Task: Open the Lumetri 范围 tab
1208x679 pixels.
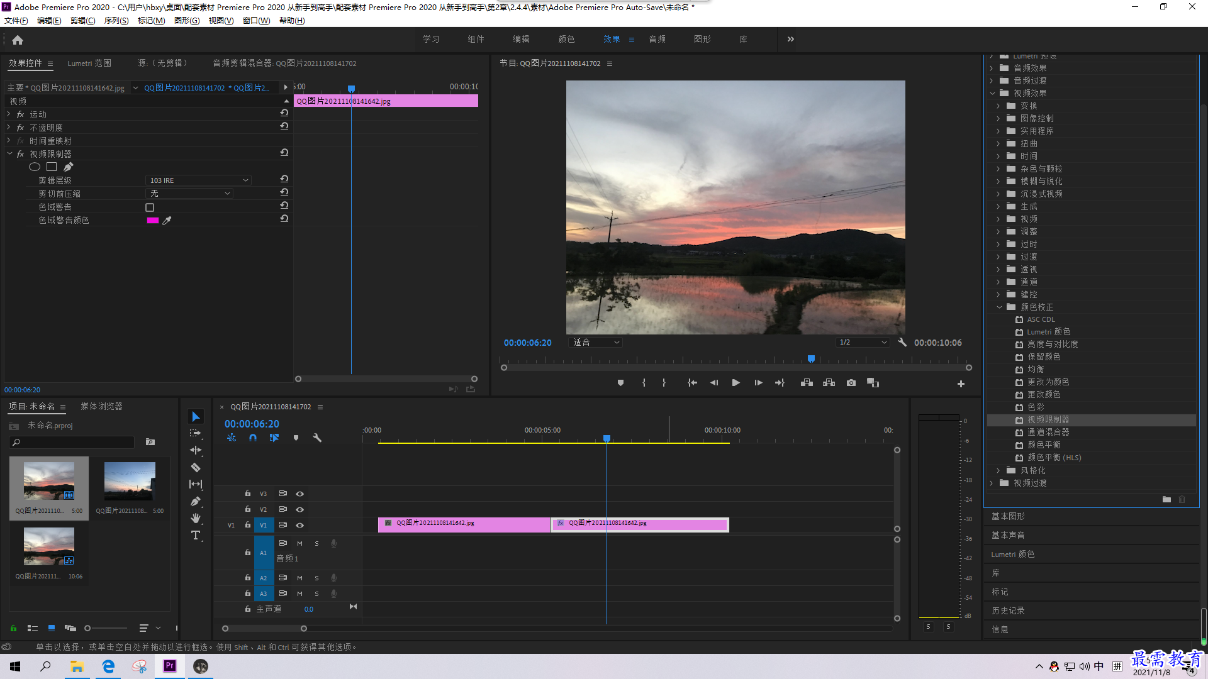Action: (x=89, y=63)
